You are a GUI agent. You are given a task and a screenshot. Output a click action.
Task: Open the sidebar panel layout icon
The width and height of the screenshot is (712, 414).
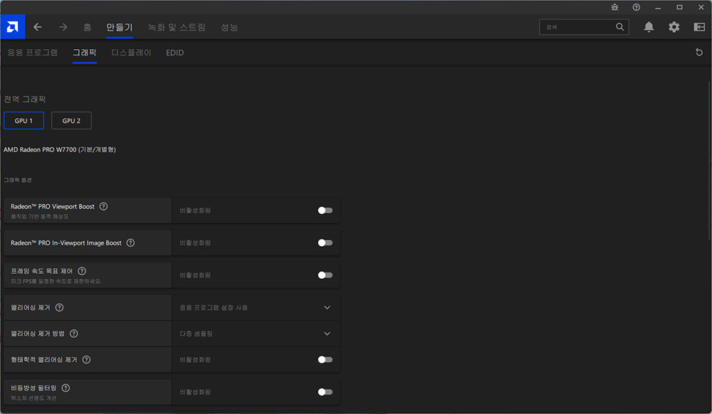[x=698, y=27]
